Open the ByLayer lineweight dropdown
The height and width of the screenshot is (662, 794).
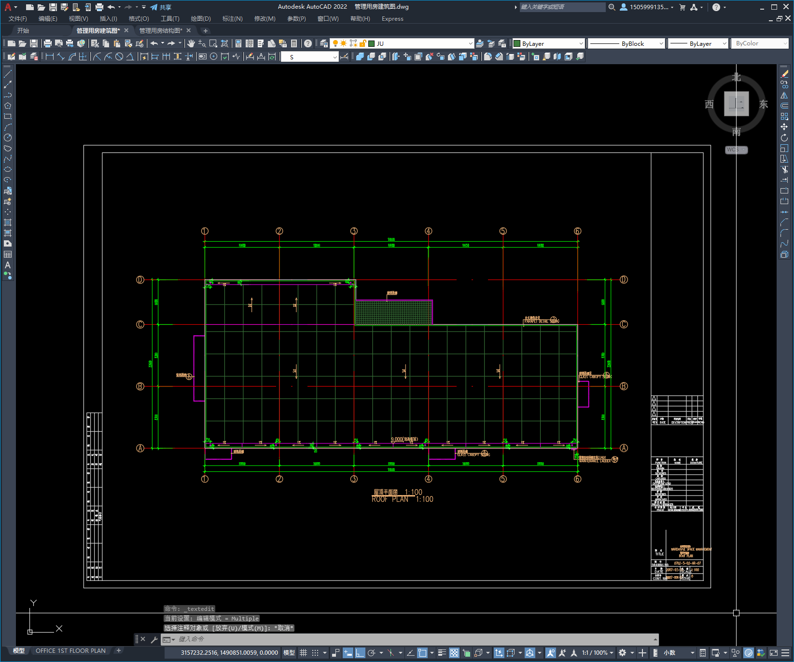[698, 43]
